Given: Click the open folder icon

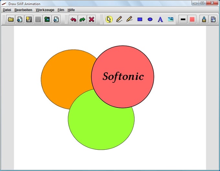Looking at the screenshot, I should (11, 19).
